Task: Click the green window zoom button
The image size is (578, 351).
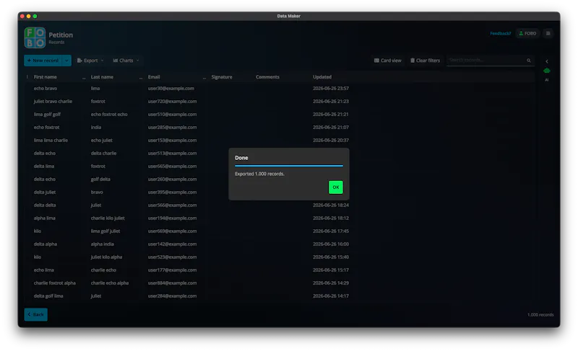Action: click(x=35, y=16)
